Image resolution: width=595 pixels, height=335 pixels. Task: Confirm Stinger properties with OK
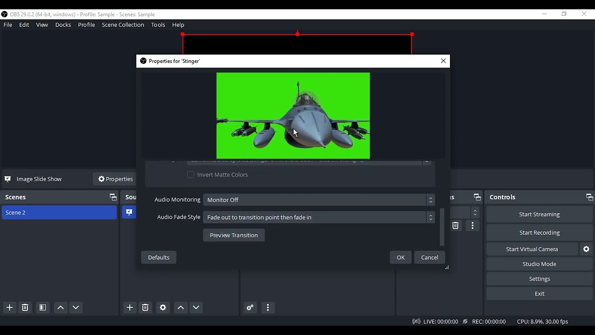coord(401,258)
